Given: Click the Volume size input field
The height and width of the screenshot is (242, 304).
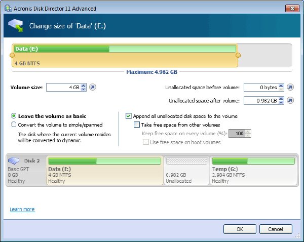Looking at the screenshot, I should pos(64,87).
